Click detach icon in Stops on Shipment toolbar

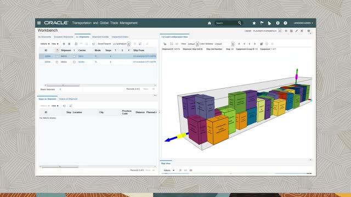pos(71,106)
